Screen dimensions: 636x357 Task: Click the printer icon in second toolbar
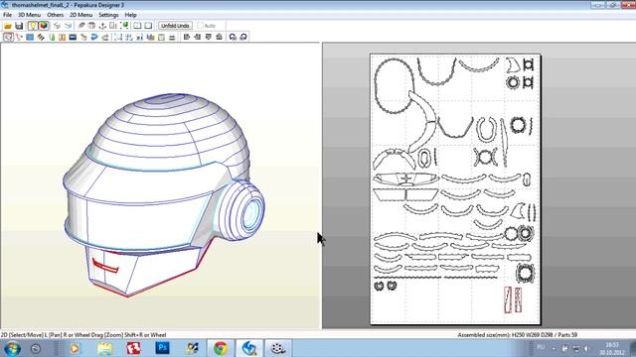click(x=172, y=37)
